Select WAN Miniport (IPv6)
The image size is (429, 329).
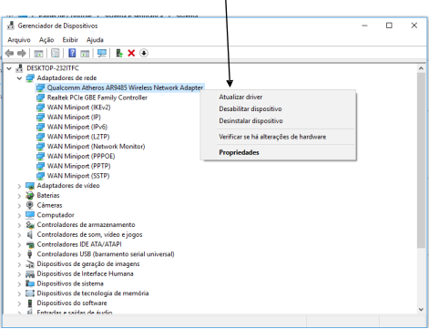(77, 127)
